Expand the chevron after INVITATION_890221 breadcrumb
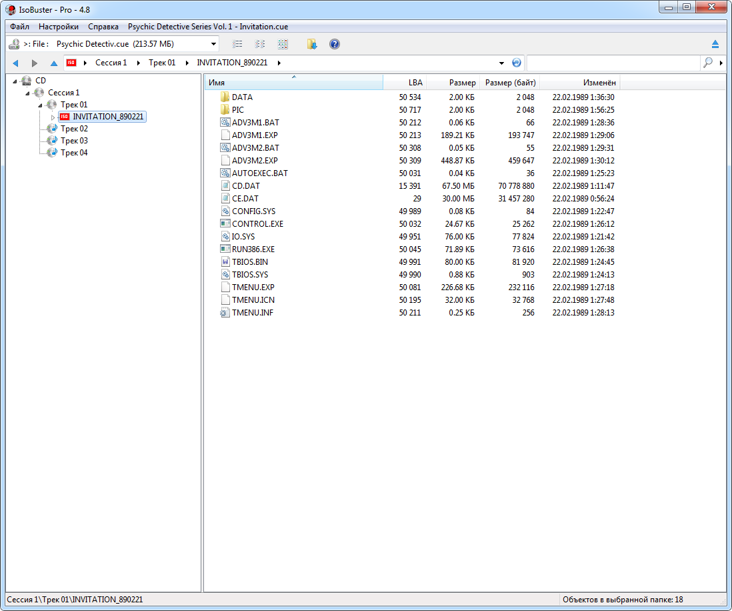 click(279, 63)
